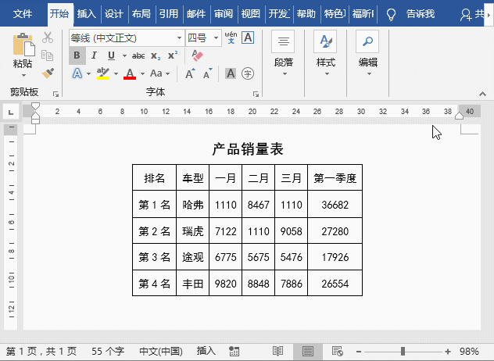Click the 告诉我 search box
This screenshot has width=494, height=361.
pos(421,14)
